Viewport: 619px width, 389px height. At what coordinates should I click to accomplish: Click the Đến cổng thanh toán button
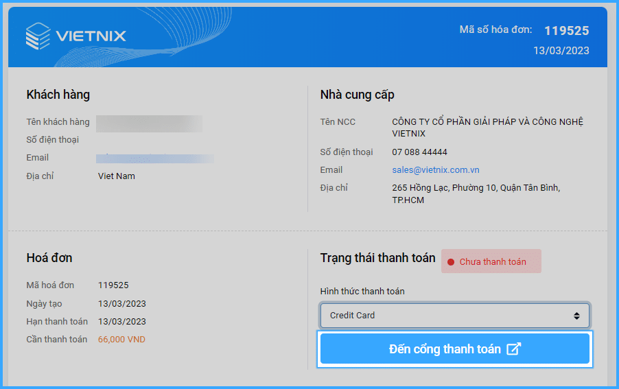tap(455, 349)
